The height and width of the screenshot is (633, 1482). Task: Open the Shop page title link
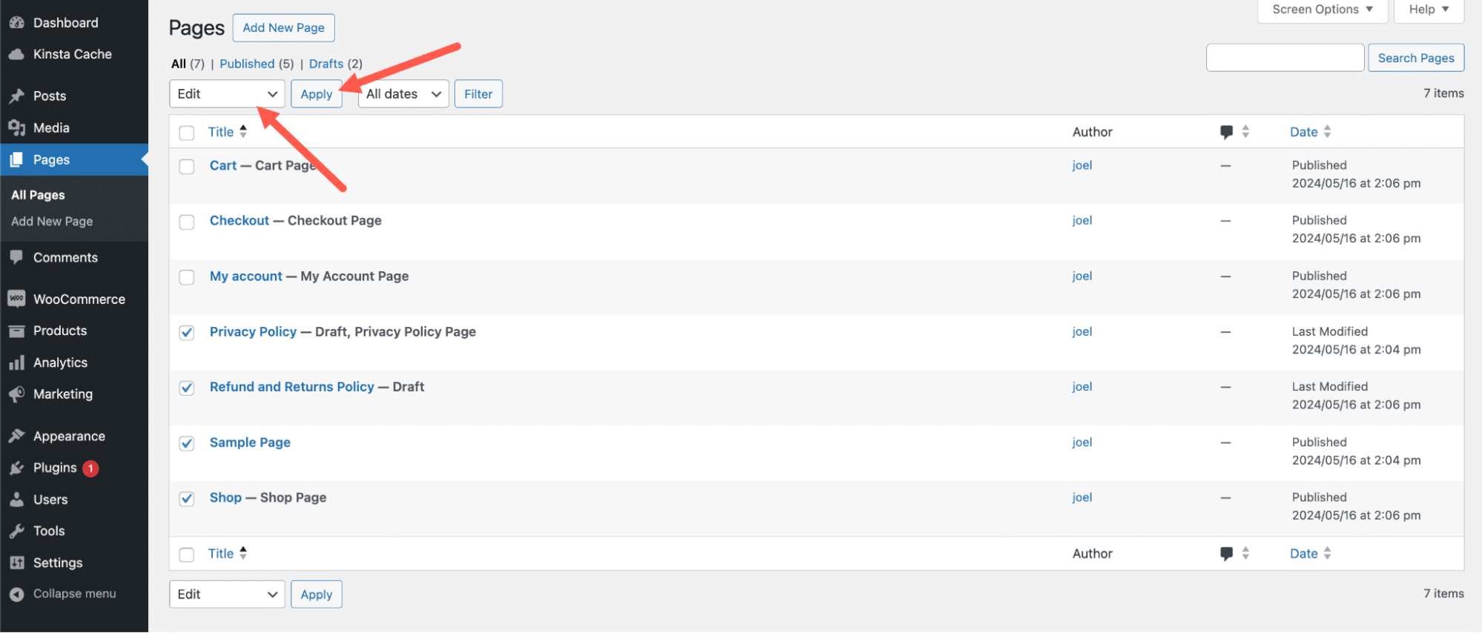tap(225, 497)
